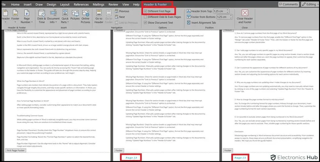Open the Footer gallery icon
The height and width of the screenshot is (162, 320).
(x=15, y=13)
